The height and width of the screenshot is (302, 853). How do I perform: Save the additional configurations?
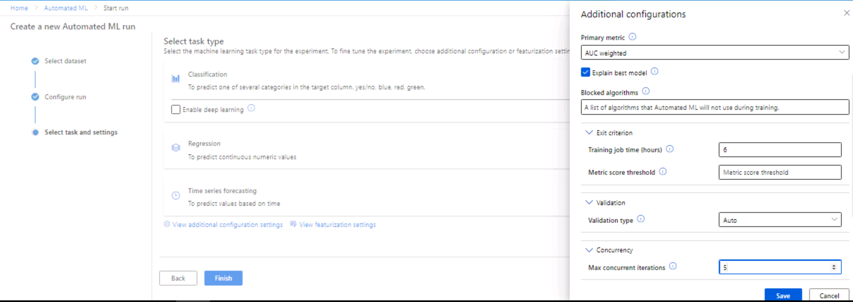pyautogui.click(x=783, y=295)
